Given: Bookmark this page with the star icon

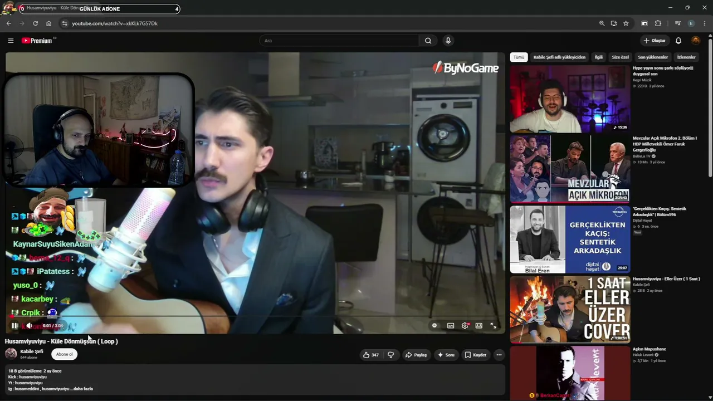Looking at the screenshot, I should (626, 23).
